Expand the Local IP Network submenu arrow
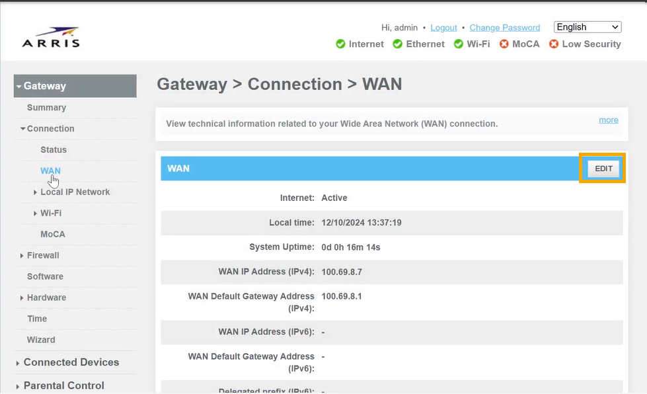 (35, 192)
